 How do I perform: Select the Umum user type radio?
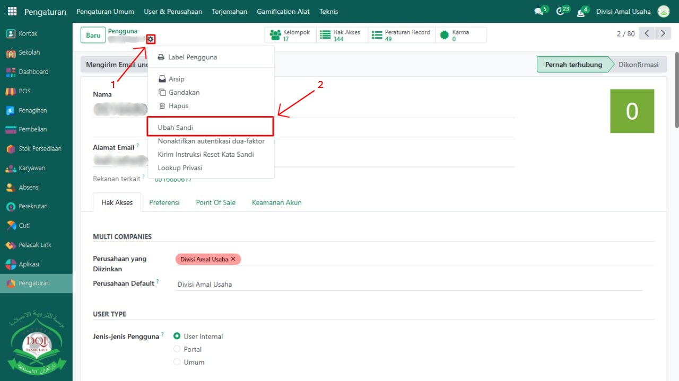tap(177, 362)
